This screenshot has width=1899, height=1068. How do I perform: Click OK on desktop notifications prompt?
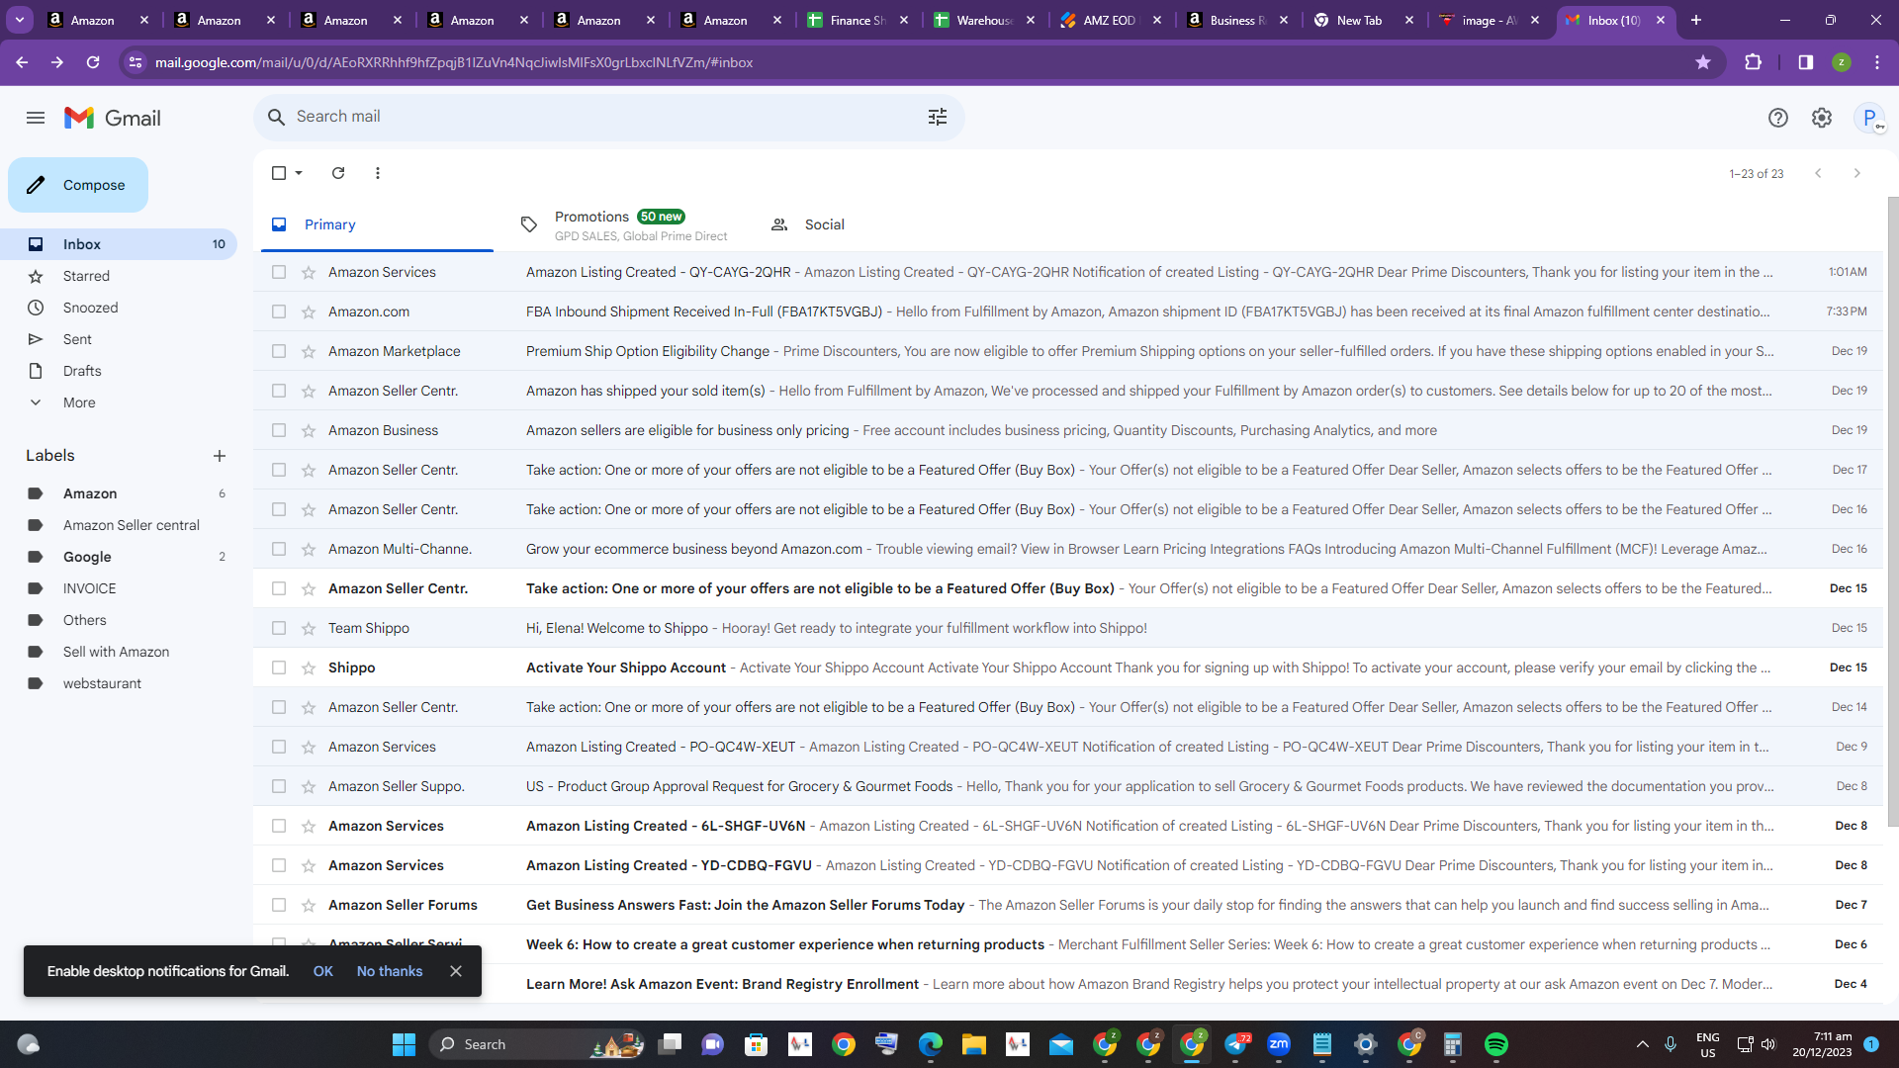(x=323, y=971)
